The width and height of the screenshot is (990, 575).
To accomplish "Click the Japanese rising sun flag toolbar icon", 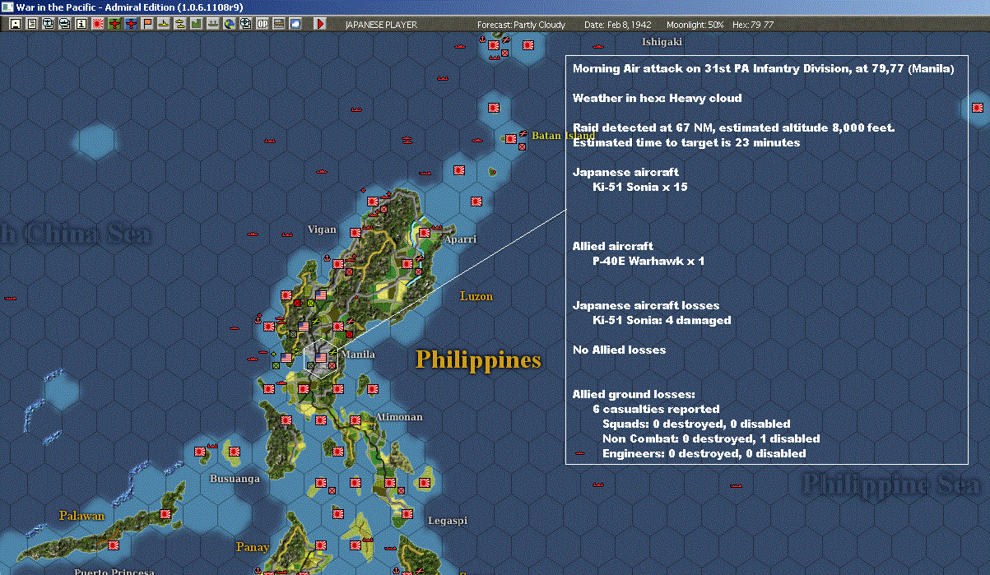I will 98,24.
